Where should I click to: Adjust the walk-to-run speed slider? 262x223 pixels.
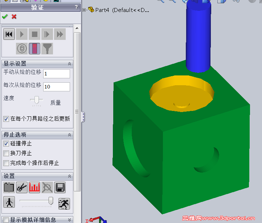51,201
